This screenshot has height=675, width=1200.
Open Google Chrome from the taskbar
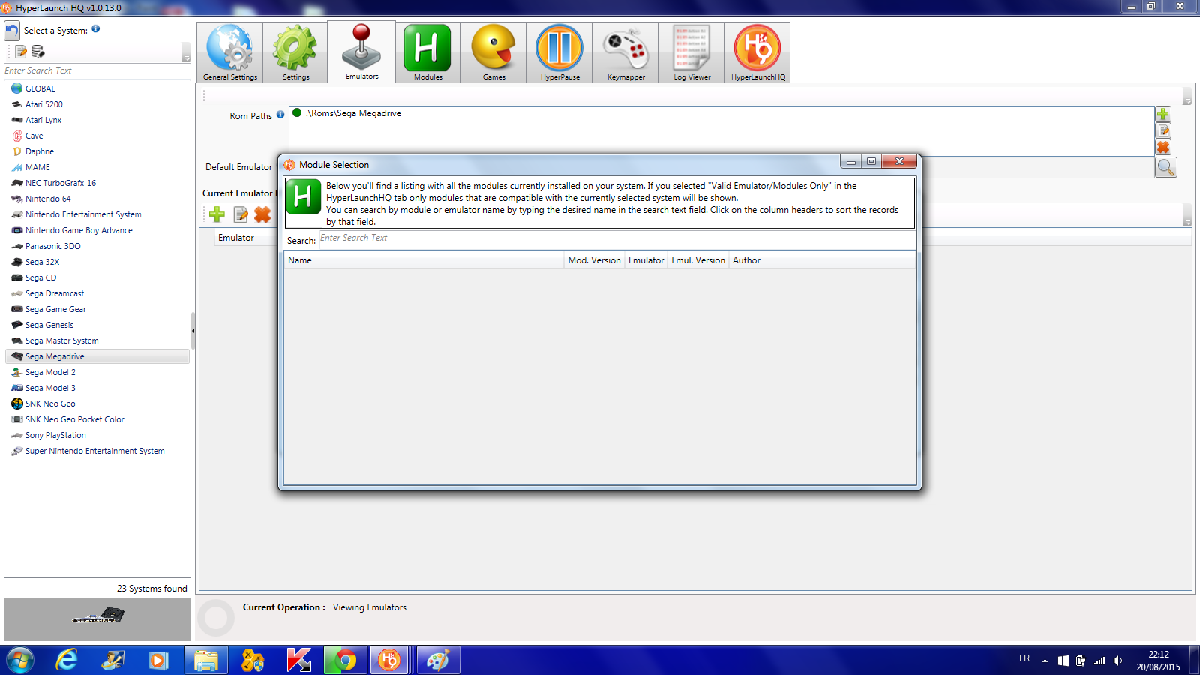346,661
